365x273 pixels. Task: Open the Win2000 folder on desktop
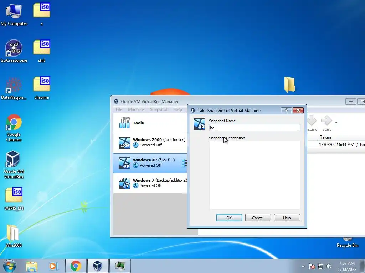(x=14, y=236)
